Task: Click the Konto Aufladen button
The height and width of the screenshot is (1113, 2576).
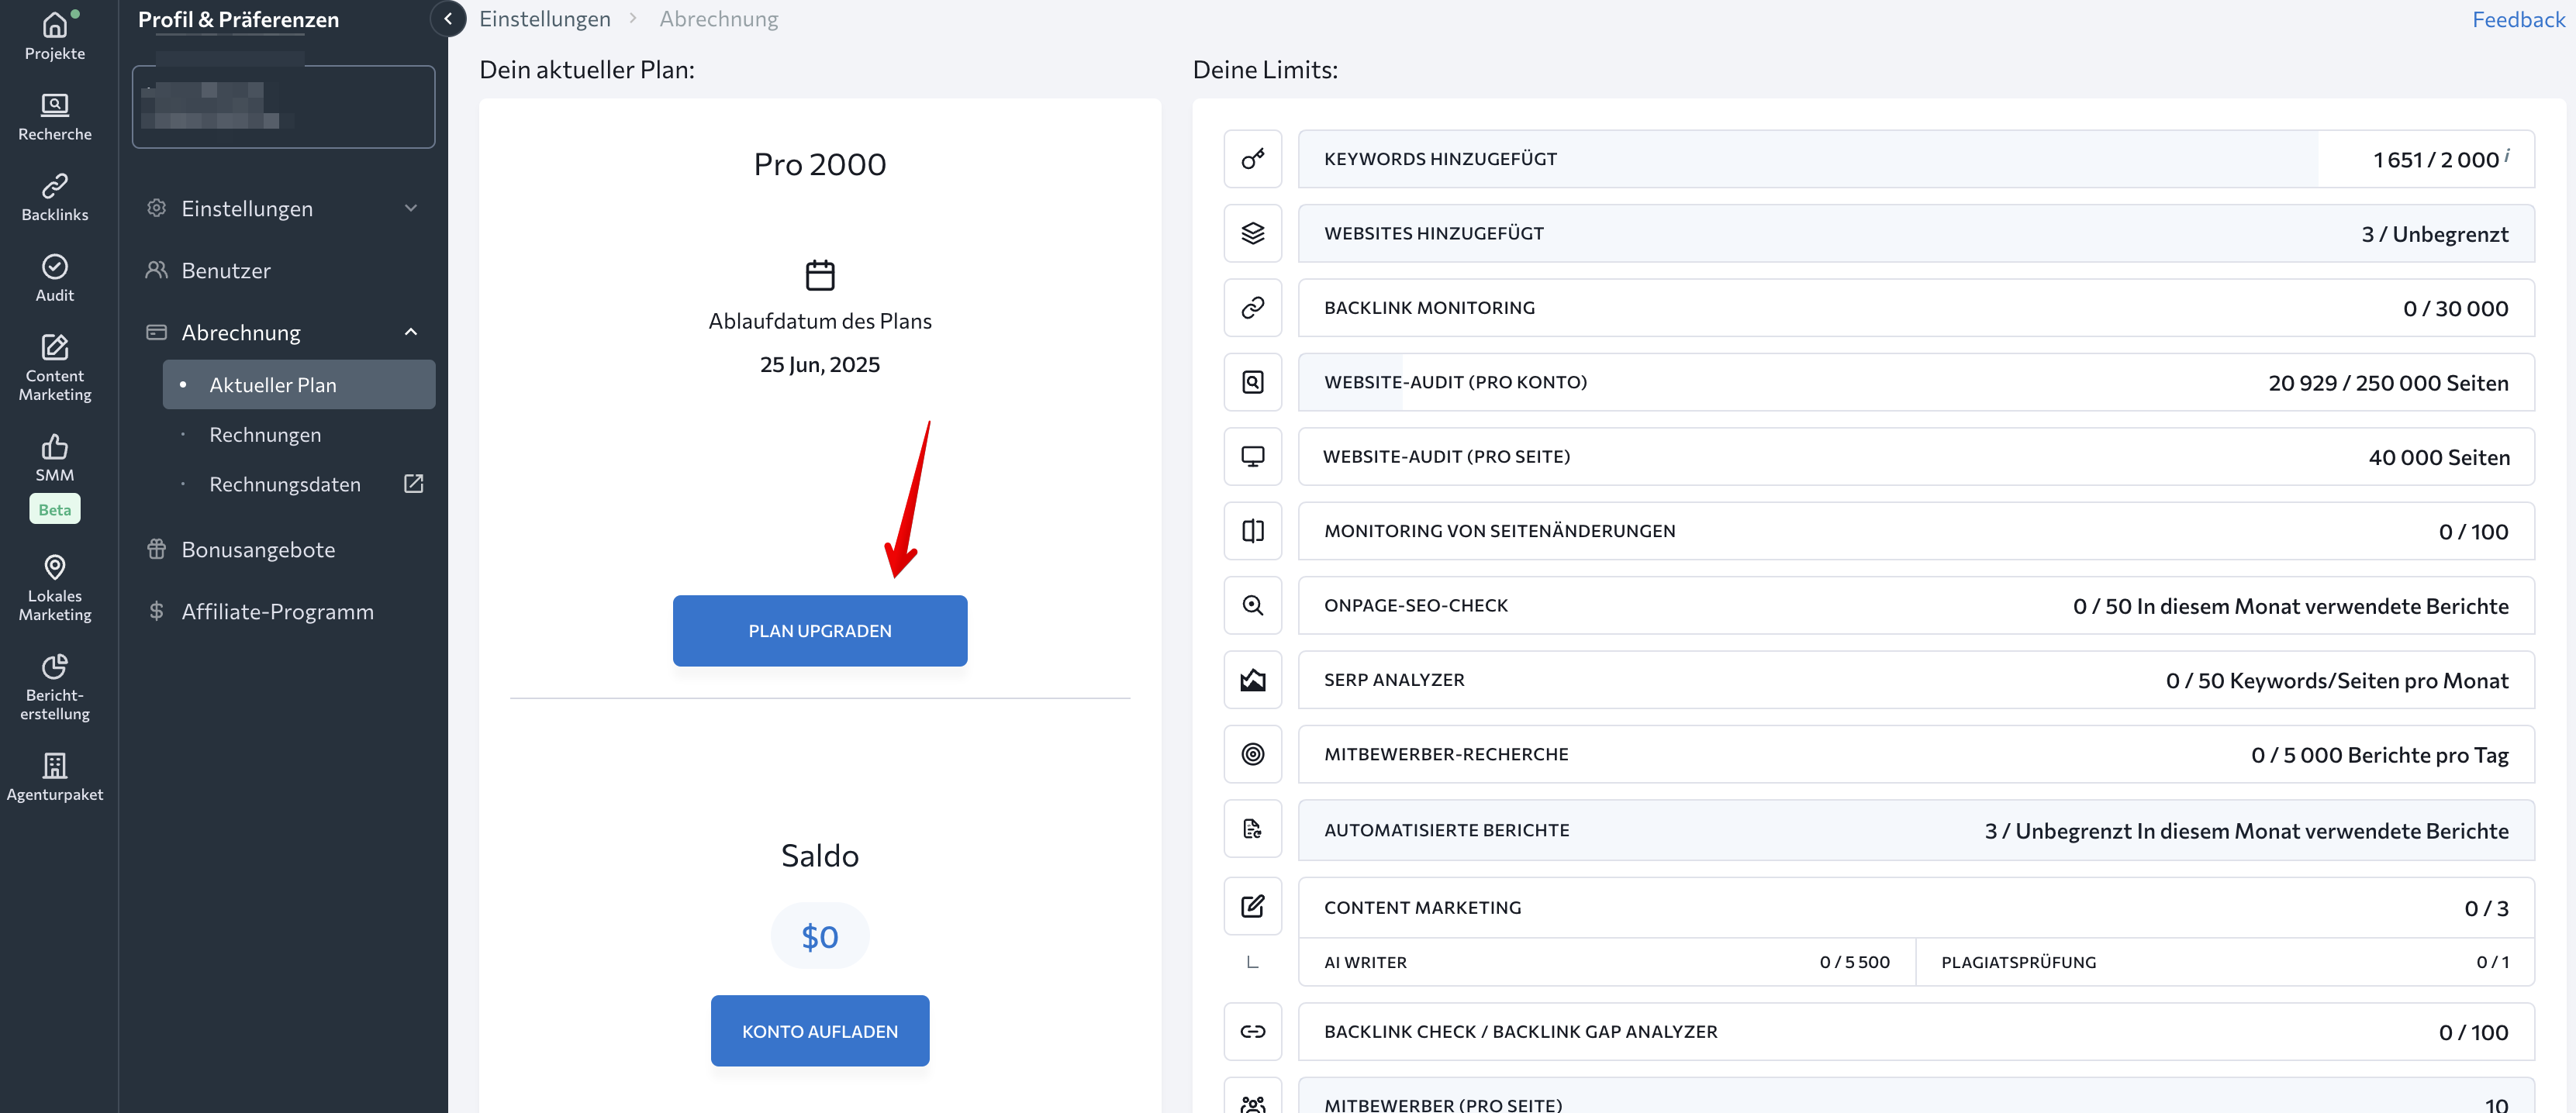Action: 819,1030
